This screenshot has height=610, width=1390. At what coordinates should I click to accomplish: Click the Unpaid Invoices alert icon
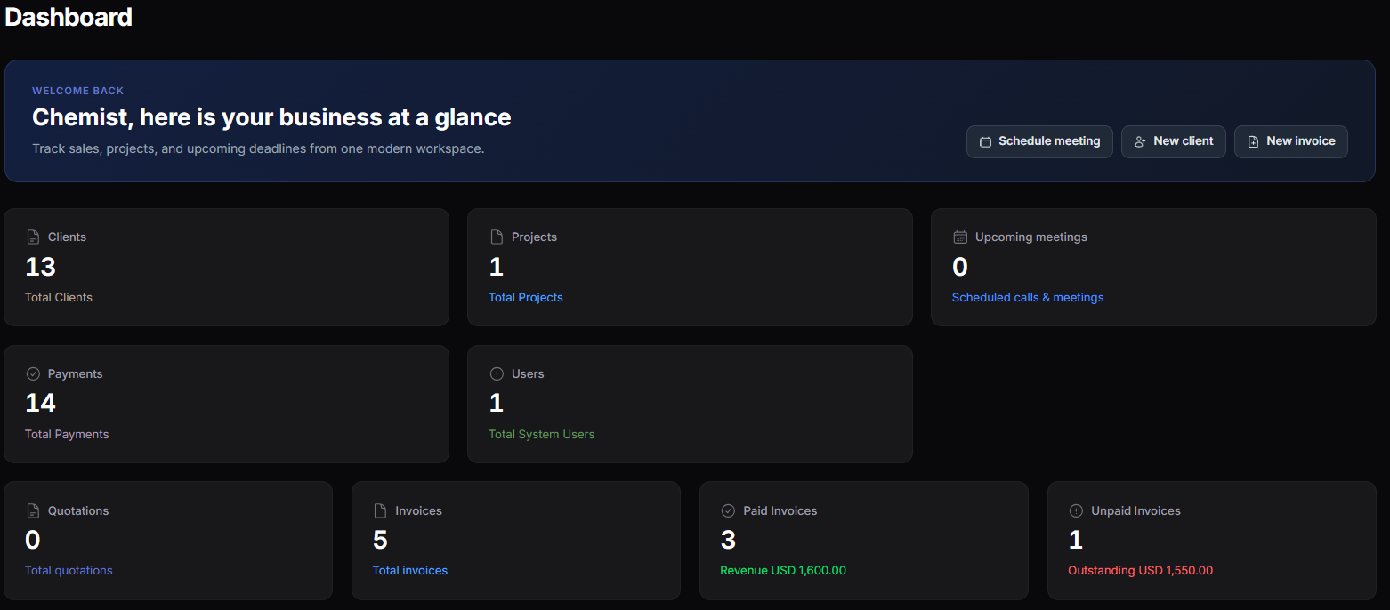(1076, 510)
